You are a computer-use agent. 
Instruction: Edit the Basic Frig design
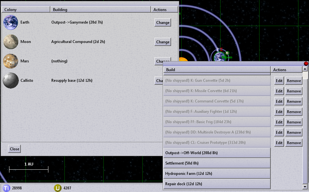pos(279,122)
